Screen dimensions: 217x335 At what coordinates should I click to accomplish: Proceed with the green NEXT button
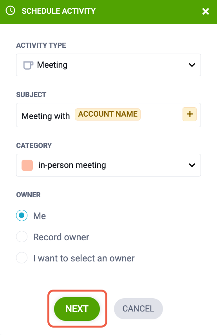(x=77, y=309)
